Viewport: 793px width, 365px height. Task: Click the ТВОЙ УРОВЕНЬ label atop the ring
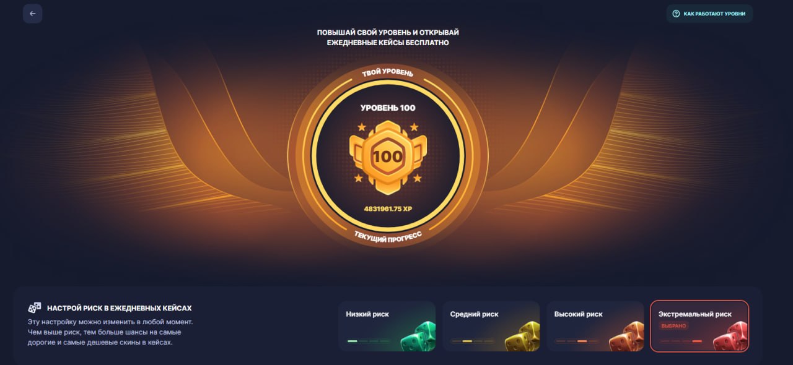pyautogui.click(x=388, y=72)
